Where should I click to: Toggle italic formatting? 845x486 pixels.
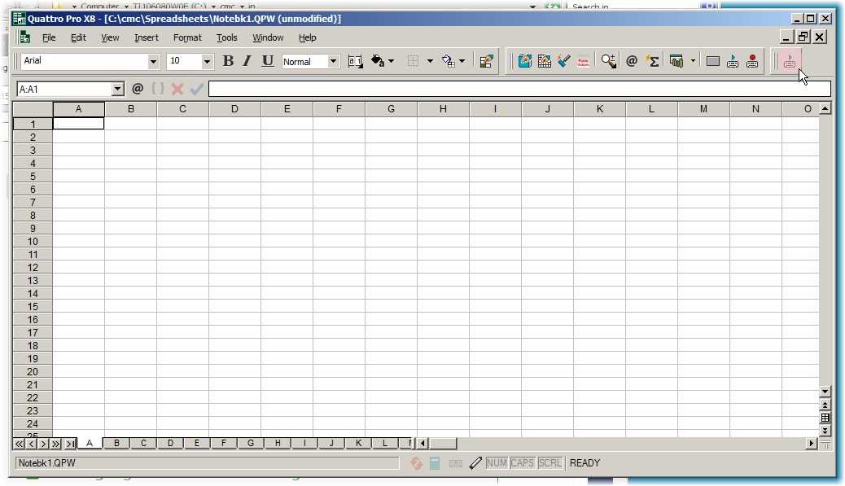point(247,61)
